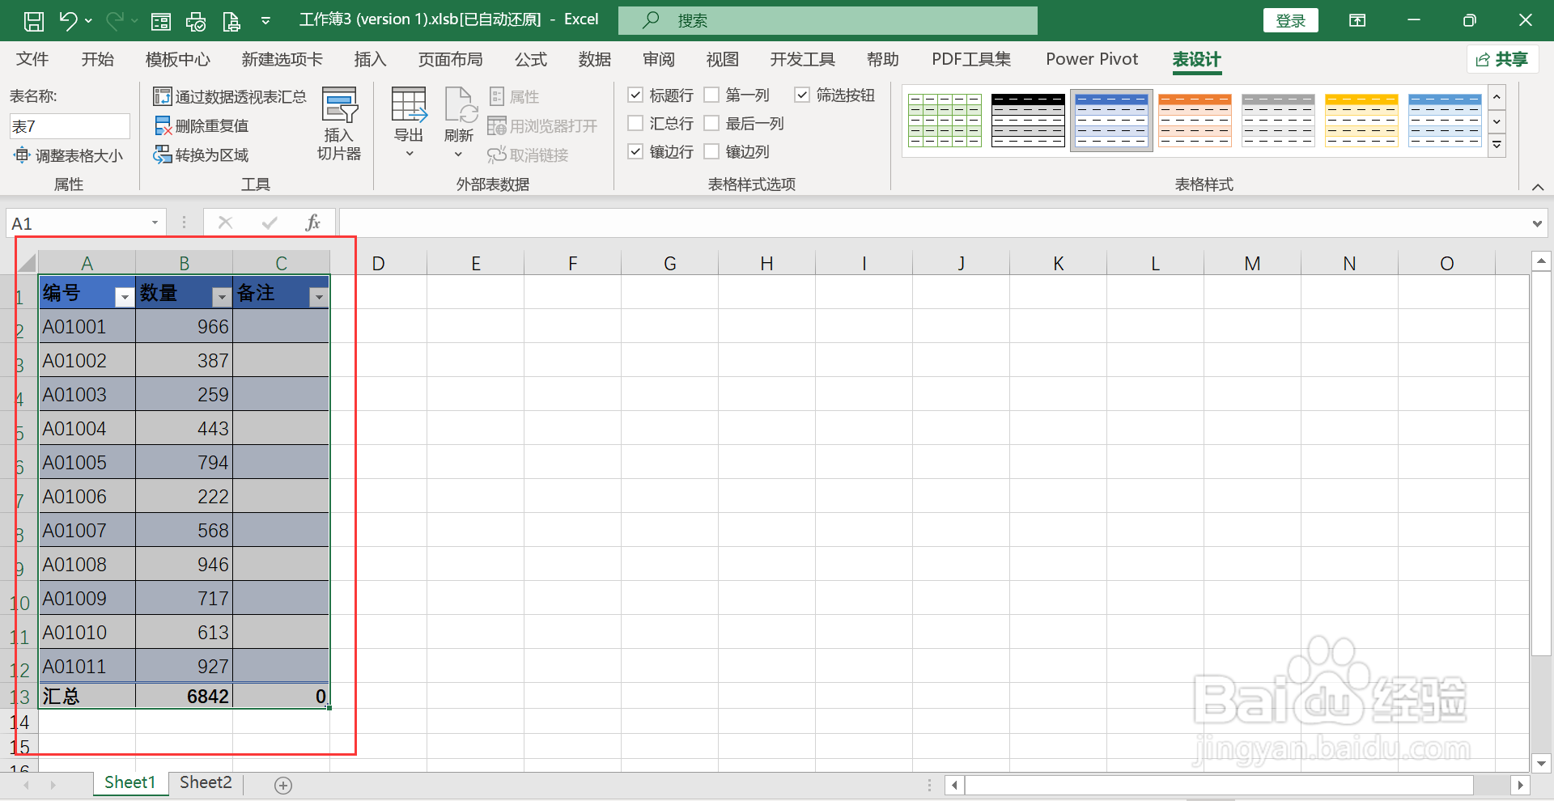Open the Name Box dropdown
The height and width of the screenshot is (801, 1554).
pos(154,222)
